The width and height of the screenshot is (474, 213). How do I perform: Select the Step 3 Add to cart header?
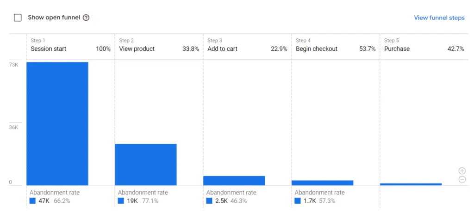tap(247, 45)
